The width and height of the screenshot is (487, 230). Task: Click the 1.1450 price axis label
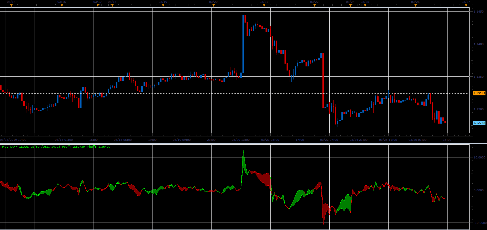point(479,12)
